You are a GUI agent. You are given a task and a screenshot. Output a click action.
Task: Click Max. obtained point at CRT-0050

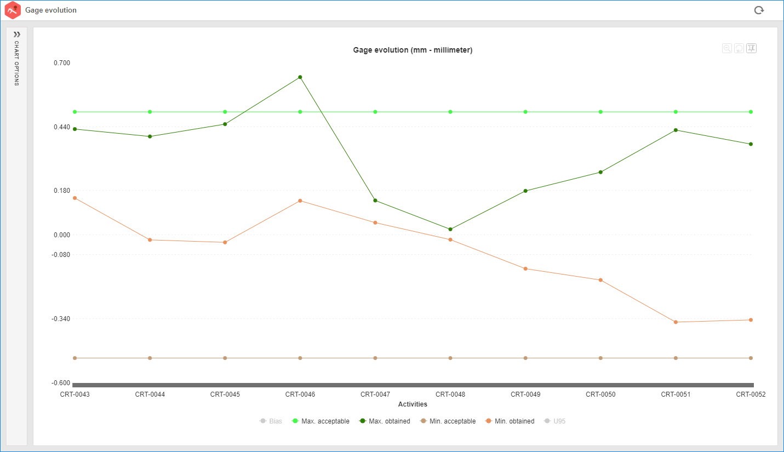600,172
